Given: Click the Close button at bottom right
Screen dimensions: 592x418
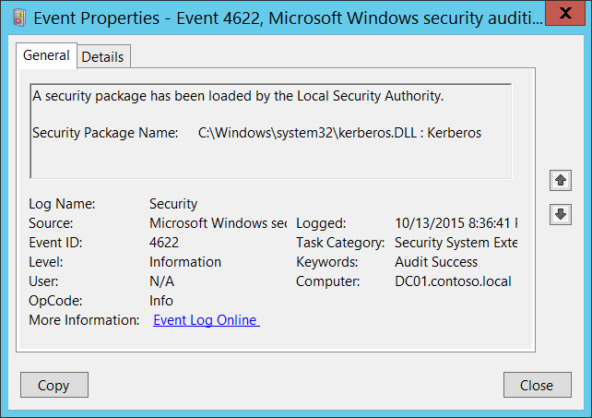Looking at the screenshot, I should [x=536, y=386].
